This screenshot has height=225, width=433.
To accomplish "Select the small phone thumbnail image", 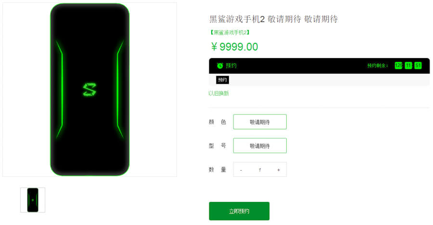I will [x=33, y=200].
